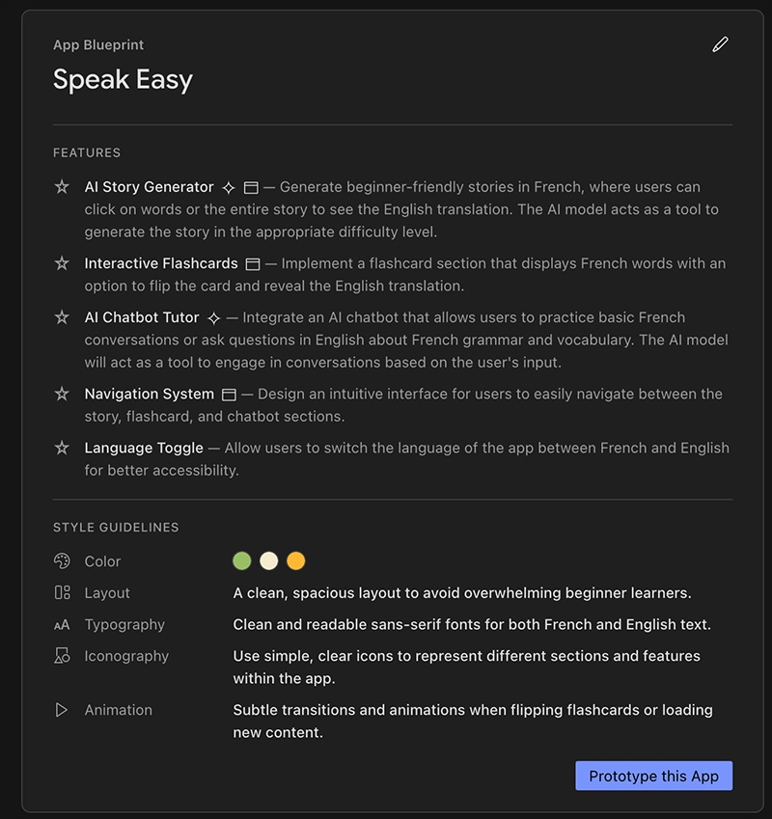Click the STYLE GUIDELINES section heading
Image resolution: width=772 pixels, height=819 pixels.
[117, 528]
